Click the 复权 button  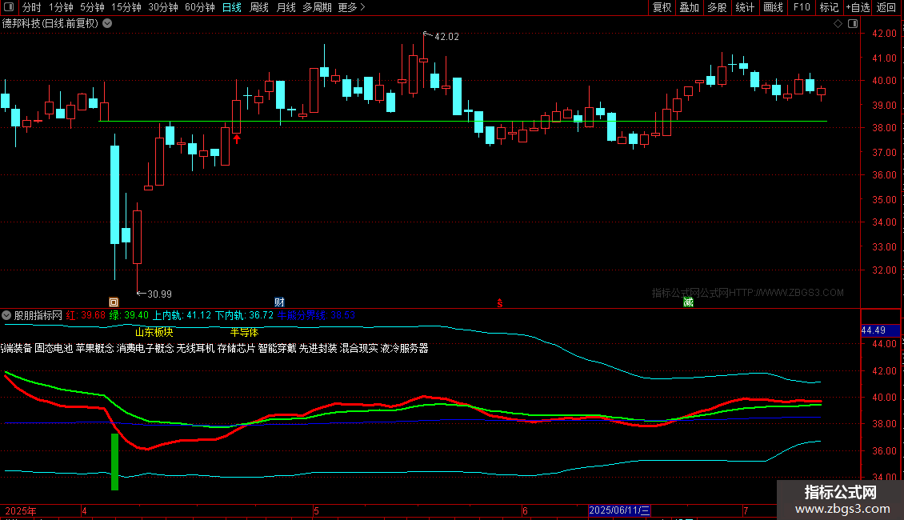coord(662,7)
